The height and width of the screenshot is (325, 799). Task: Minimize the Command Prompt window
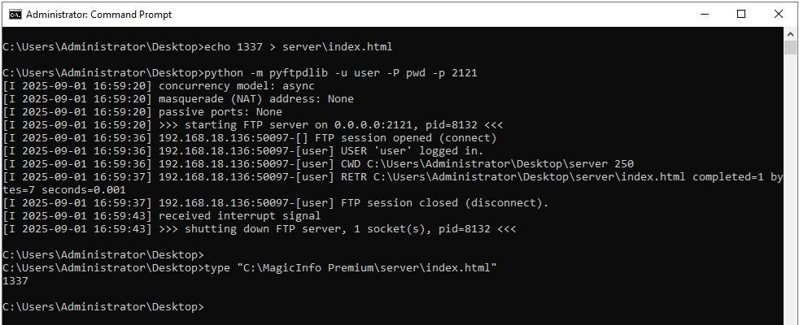point(703,14)
